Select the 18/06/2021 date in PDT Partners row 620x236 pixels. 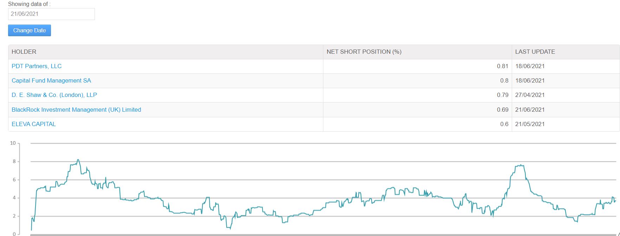[530, 66]
